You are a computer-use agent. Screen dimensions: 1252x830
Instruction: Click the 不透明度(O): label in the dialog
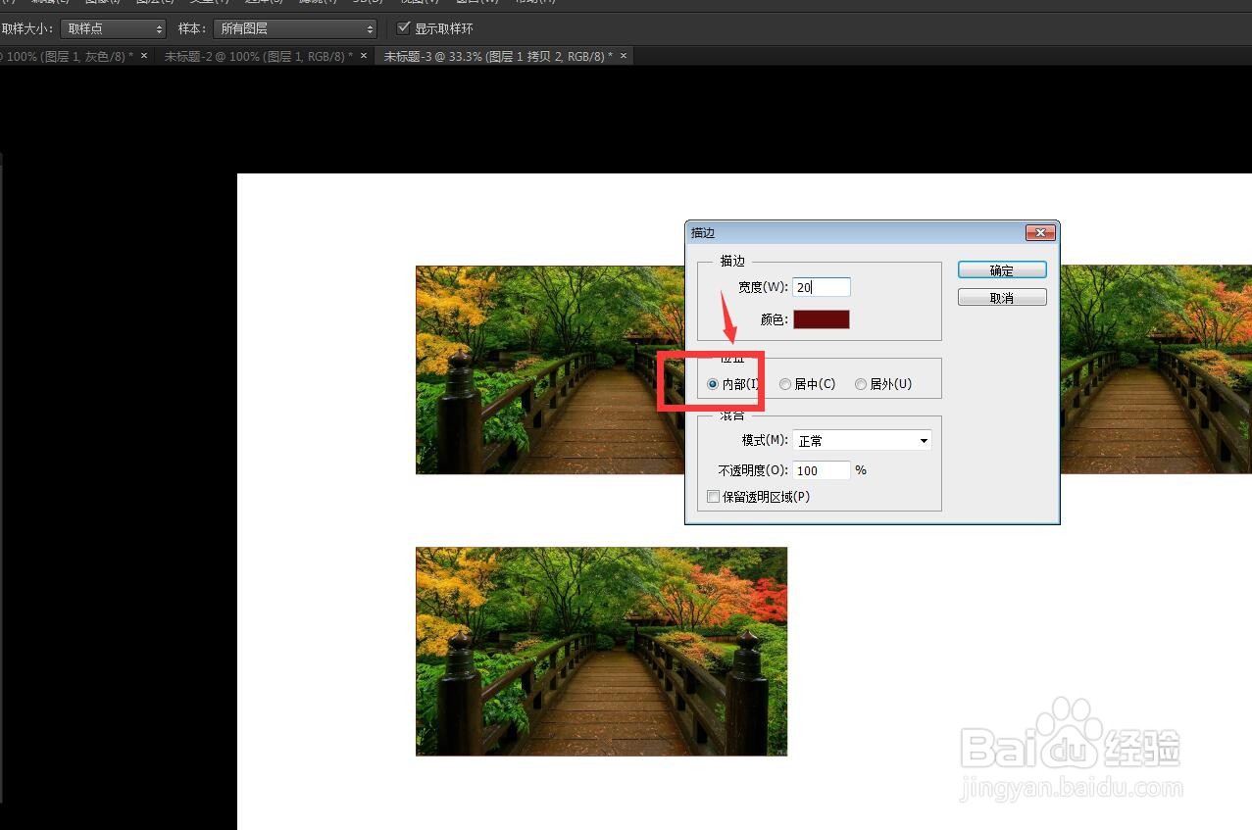[753, 470]
